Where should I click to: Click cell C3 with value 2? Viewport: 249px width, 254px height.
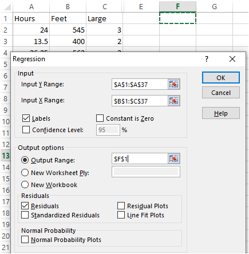pyautogui.click(x=105, y=41)
